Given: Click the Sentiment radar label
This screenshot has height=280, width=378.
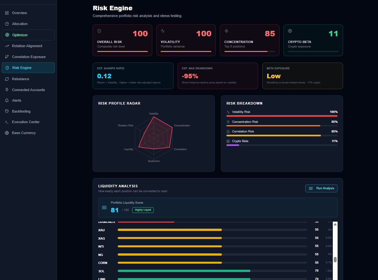Looking at the screenshot, I should [154, 161].
